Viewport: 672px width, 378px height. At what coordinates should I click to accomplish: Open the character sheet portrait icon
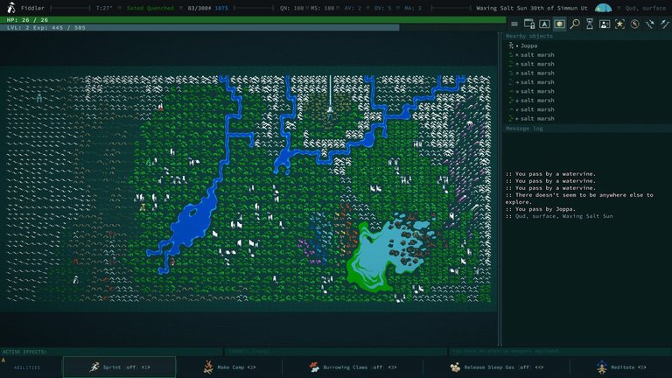pyautogui.click(x=605, y=24)
